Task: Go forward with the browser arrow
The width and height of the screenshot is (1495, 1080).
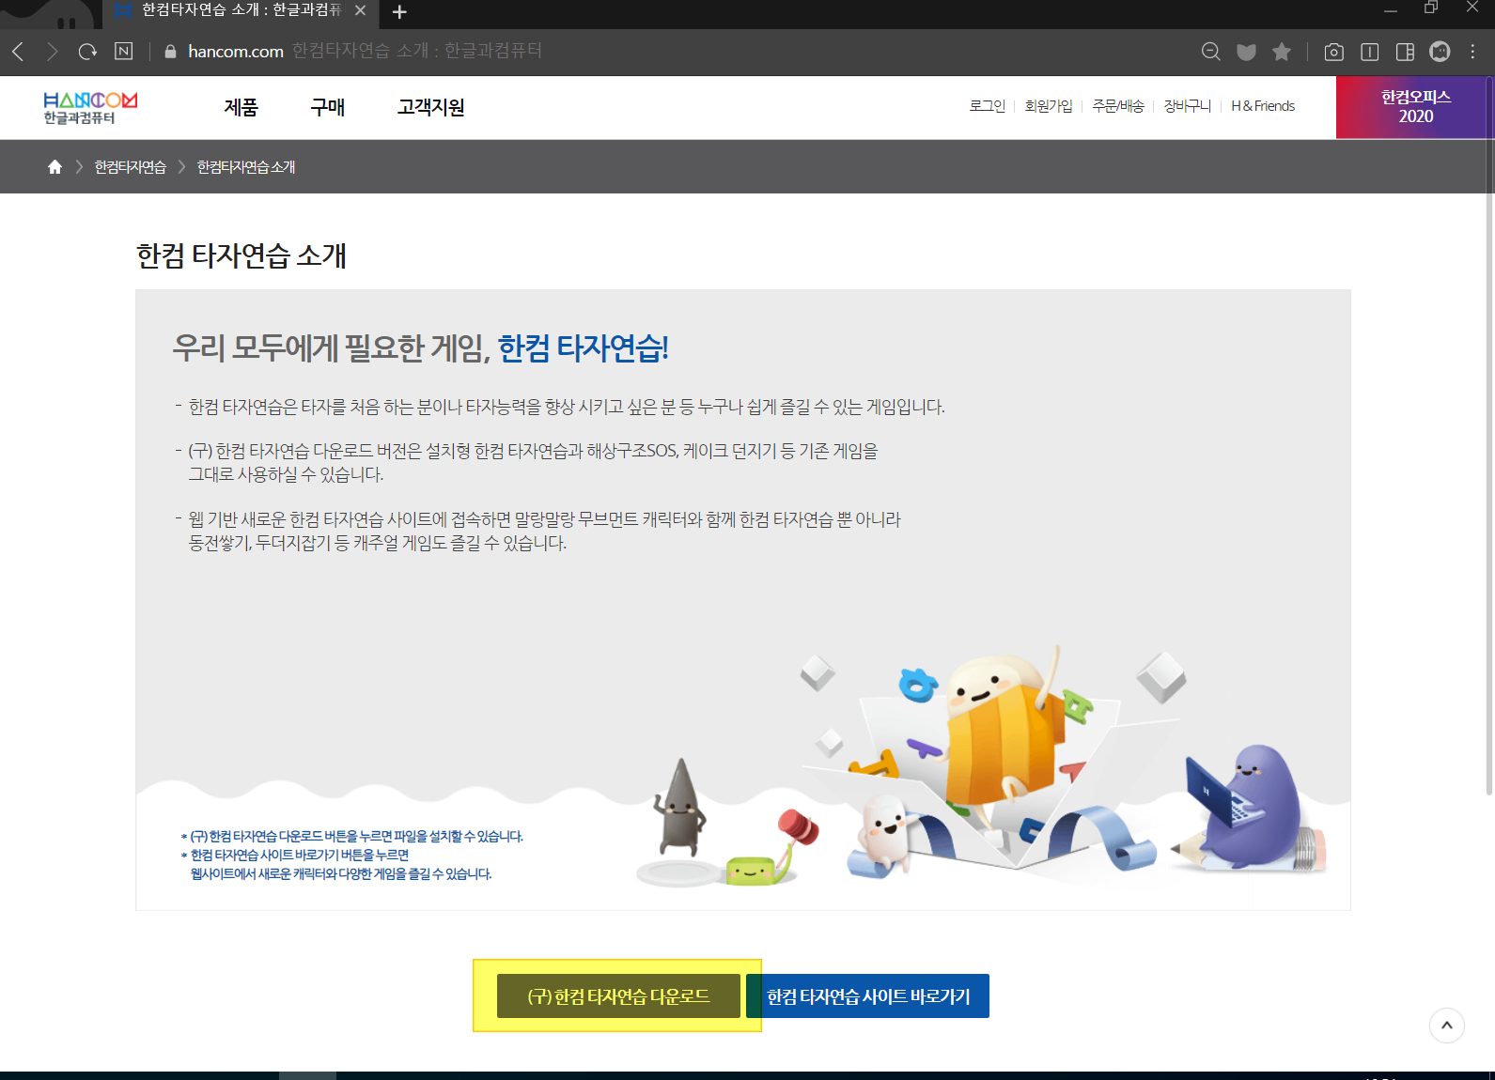Action: pos(53,52)
